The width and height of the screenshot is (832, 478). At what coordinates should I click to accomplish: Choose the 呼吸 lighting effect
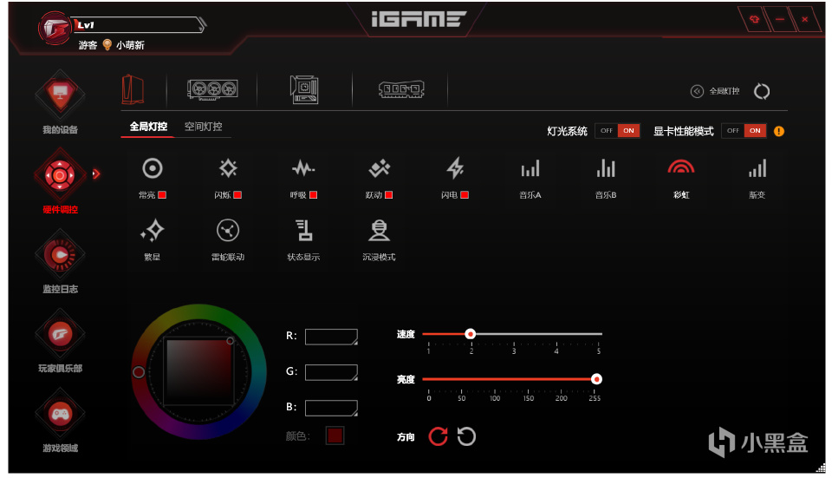point(303,179)
